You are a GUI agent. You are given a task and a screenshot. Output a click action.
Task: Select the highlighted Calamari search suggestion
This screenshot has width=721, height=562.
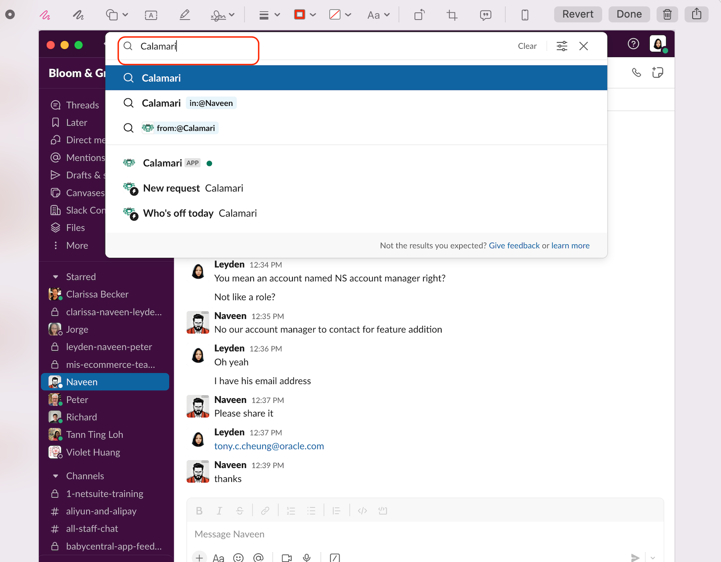point(356,78)
